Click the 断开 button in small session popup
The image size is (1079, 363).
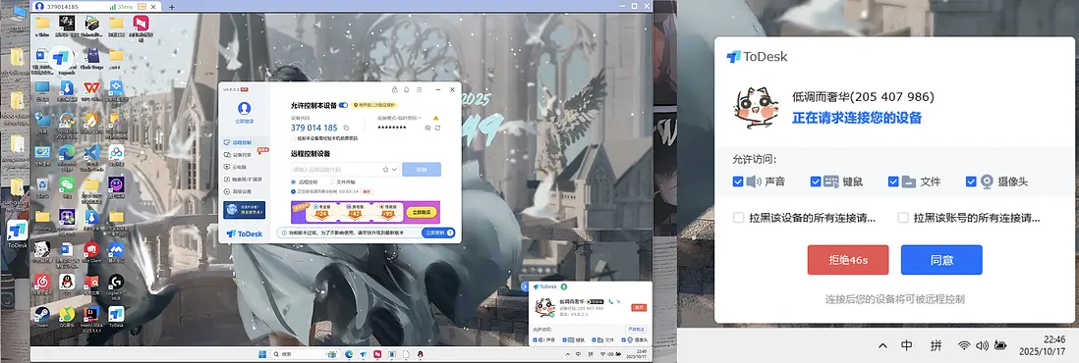(x=640, y=307)
